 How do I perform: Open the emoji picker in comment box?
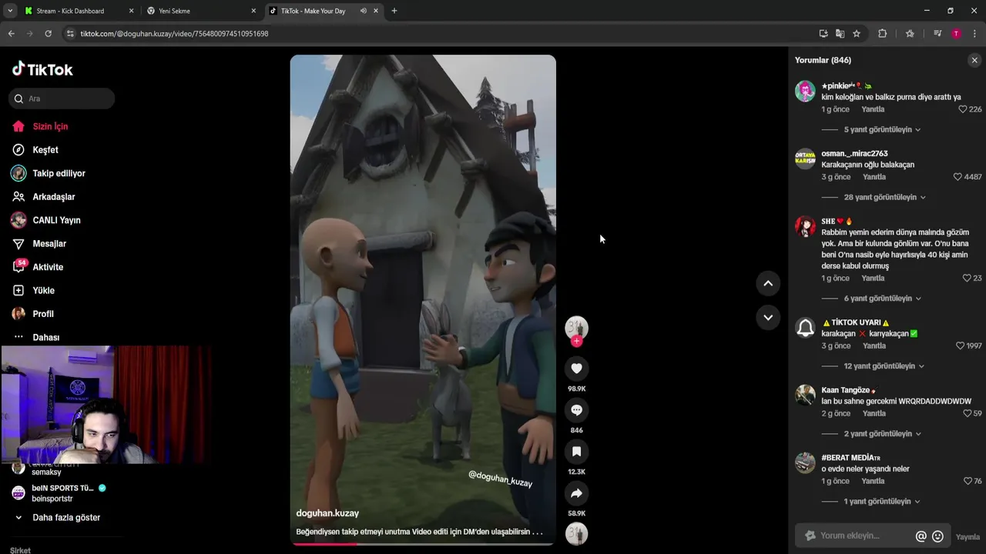[x=937, y=536]
